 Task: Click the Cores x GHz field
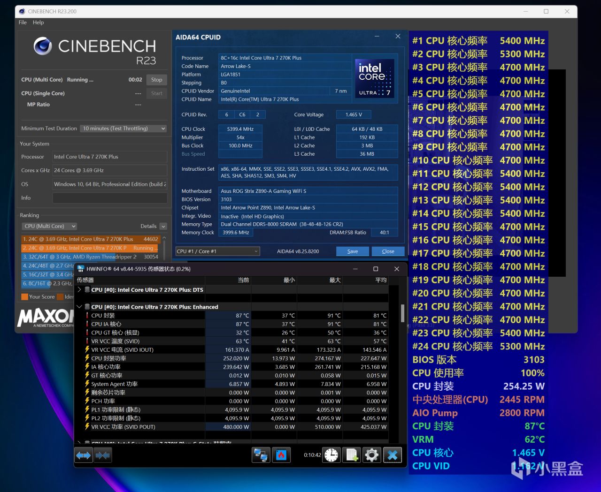tap(110, 170)
